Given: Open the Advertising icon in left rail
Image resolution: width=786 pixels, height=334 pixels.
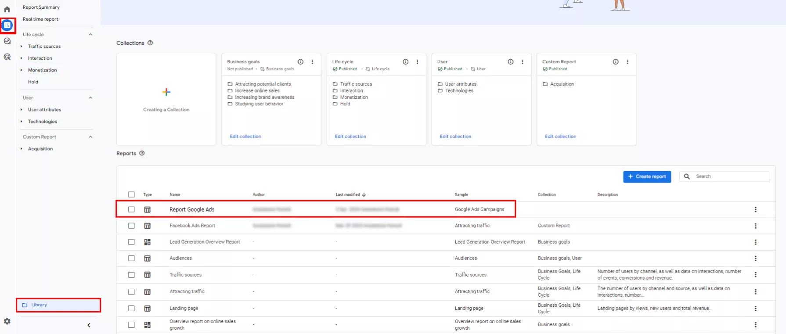Looking at the screenshot, I should 7,57.
